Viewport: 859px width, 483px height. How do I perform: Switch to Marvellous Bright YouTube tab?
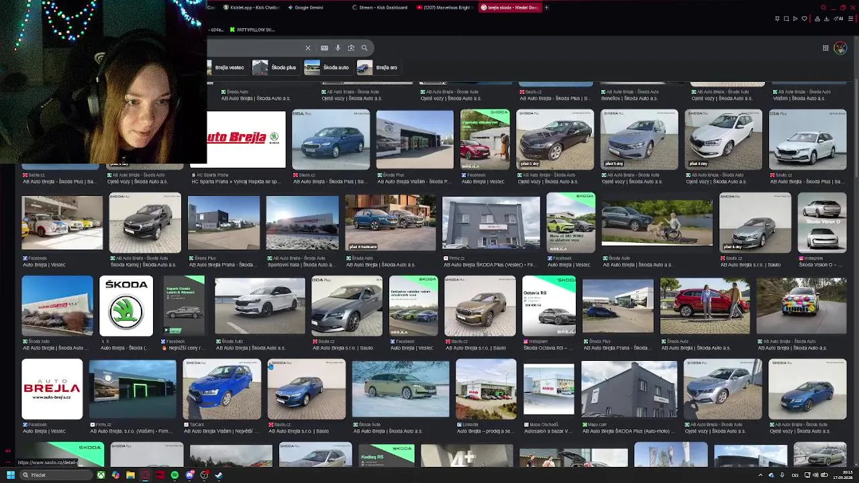coord(444,7)
